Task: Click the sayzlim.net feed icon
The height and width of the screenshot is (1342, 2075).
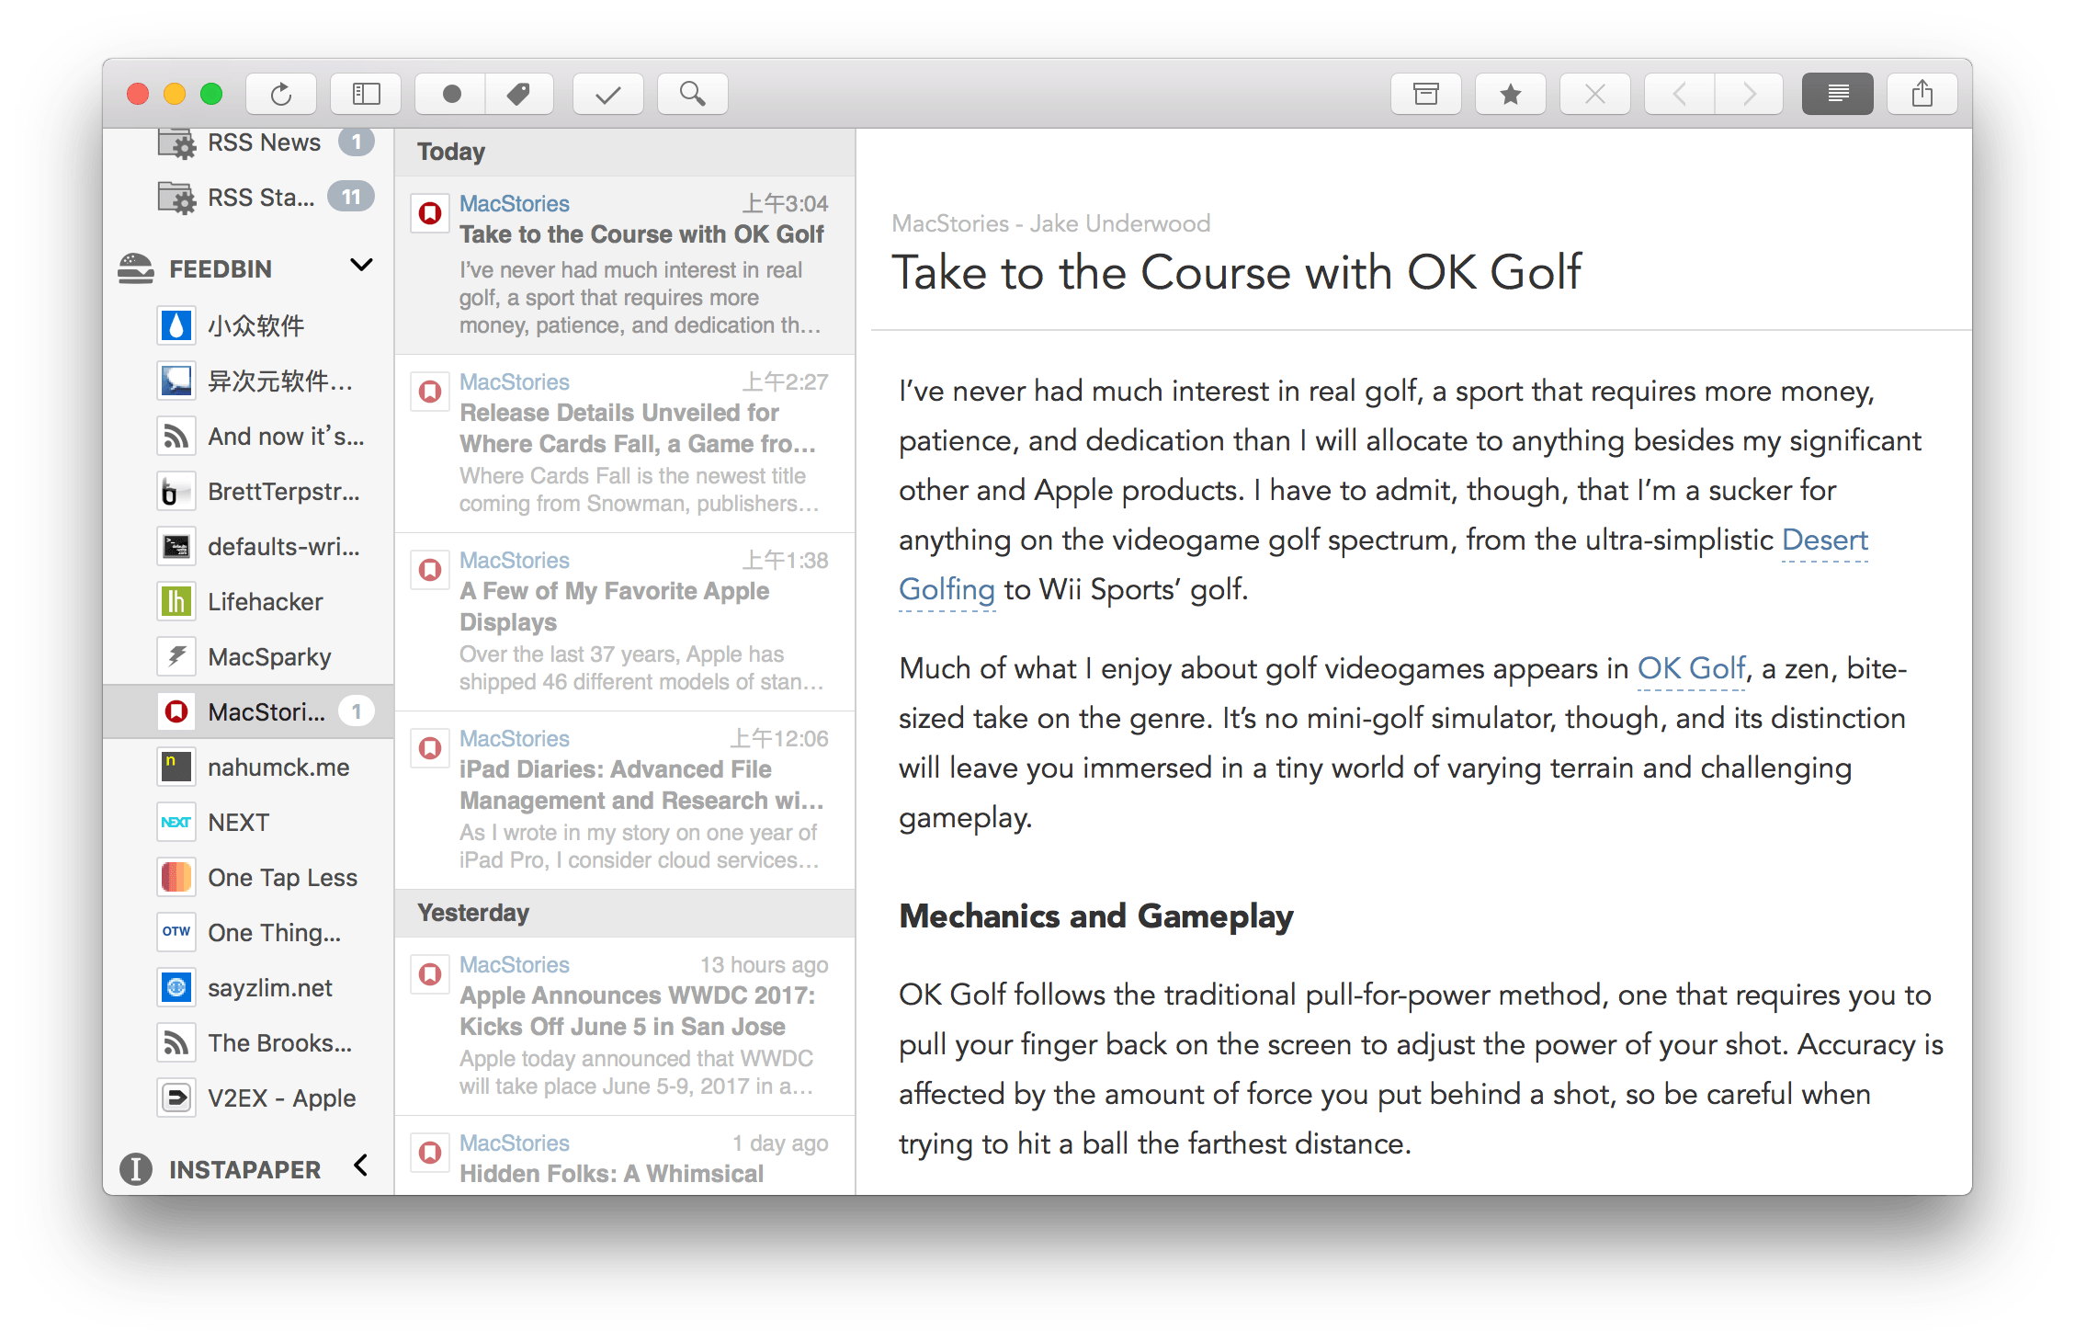Action: coord(176,987)
